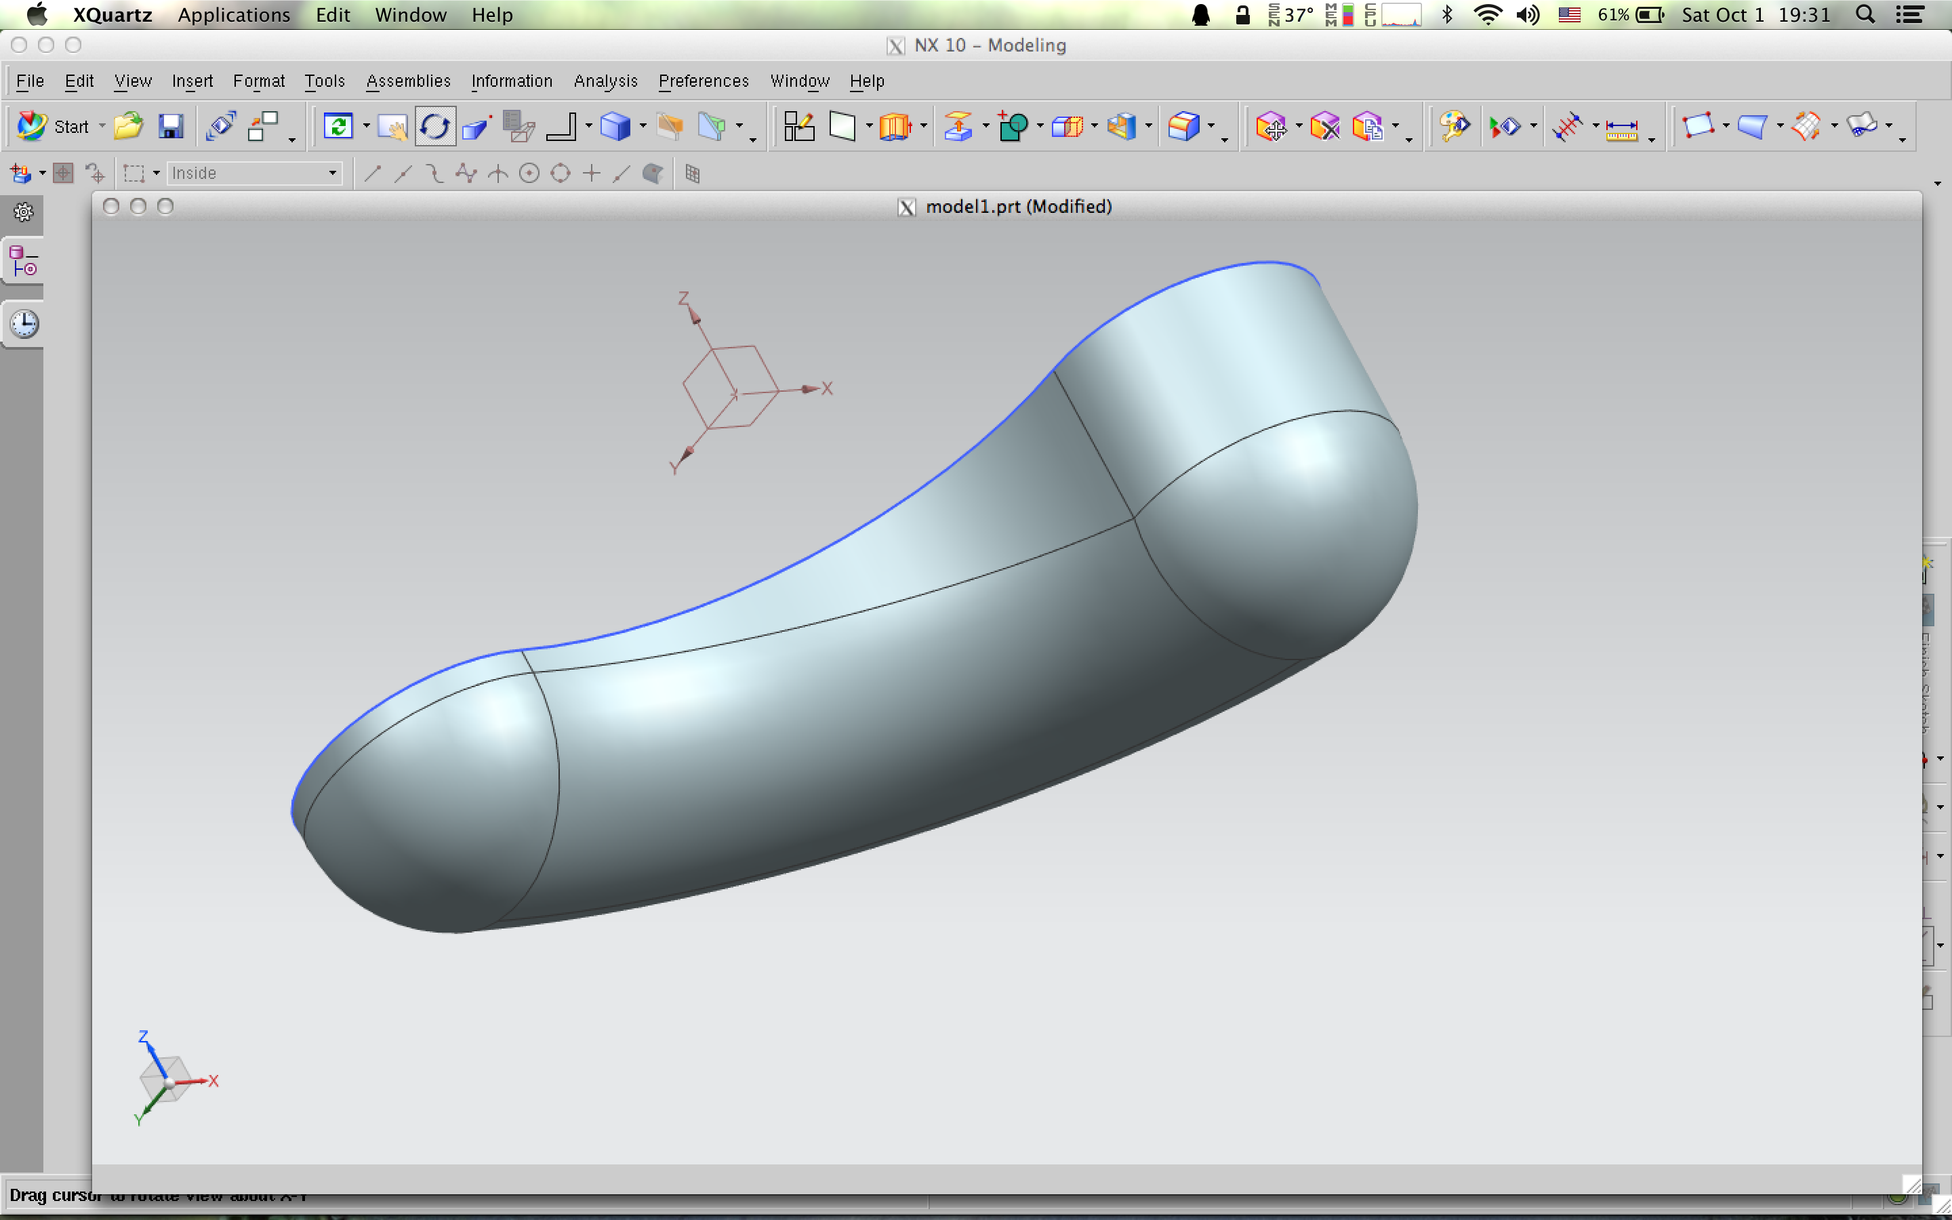Open the Part Navigator sidebar tab
The width and height of the screenshot is (1952, 1220).
click(24, 261)
